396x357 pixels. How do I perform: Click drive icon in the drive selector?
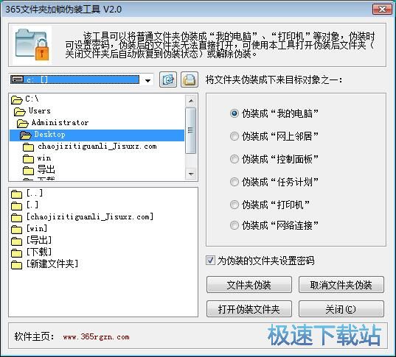click(x=17, y=79)
